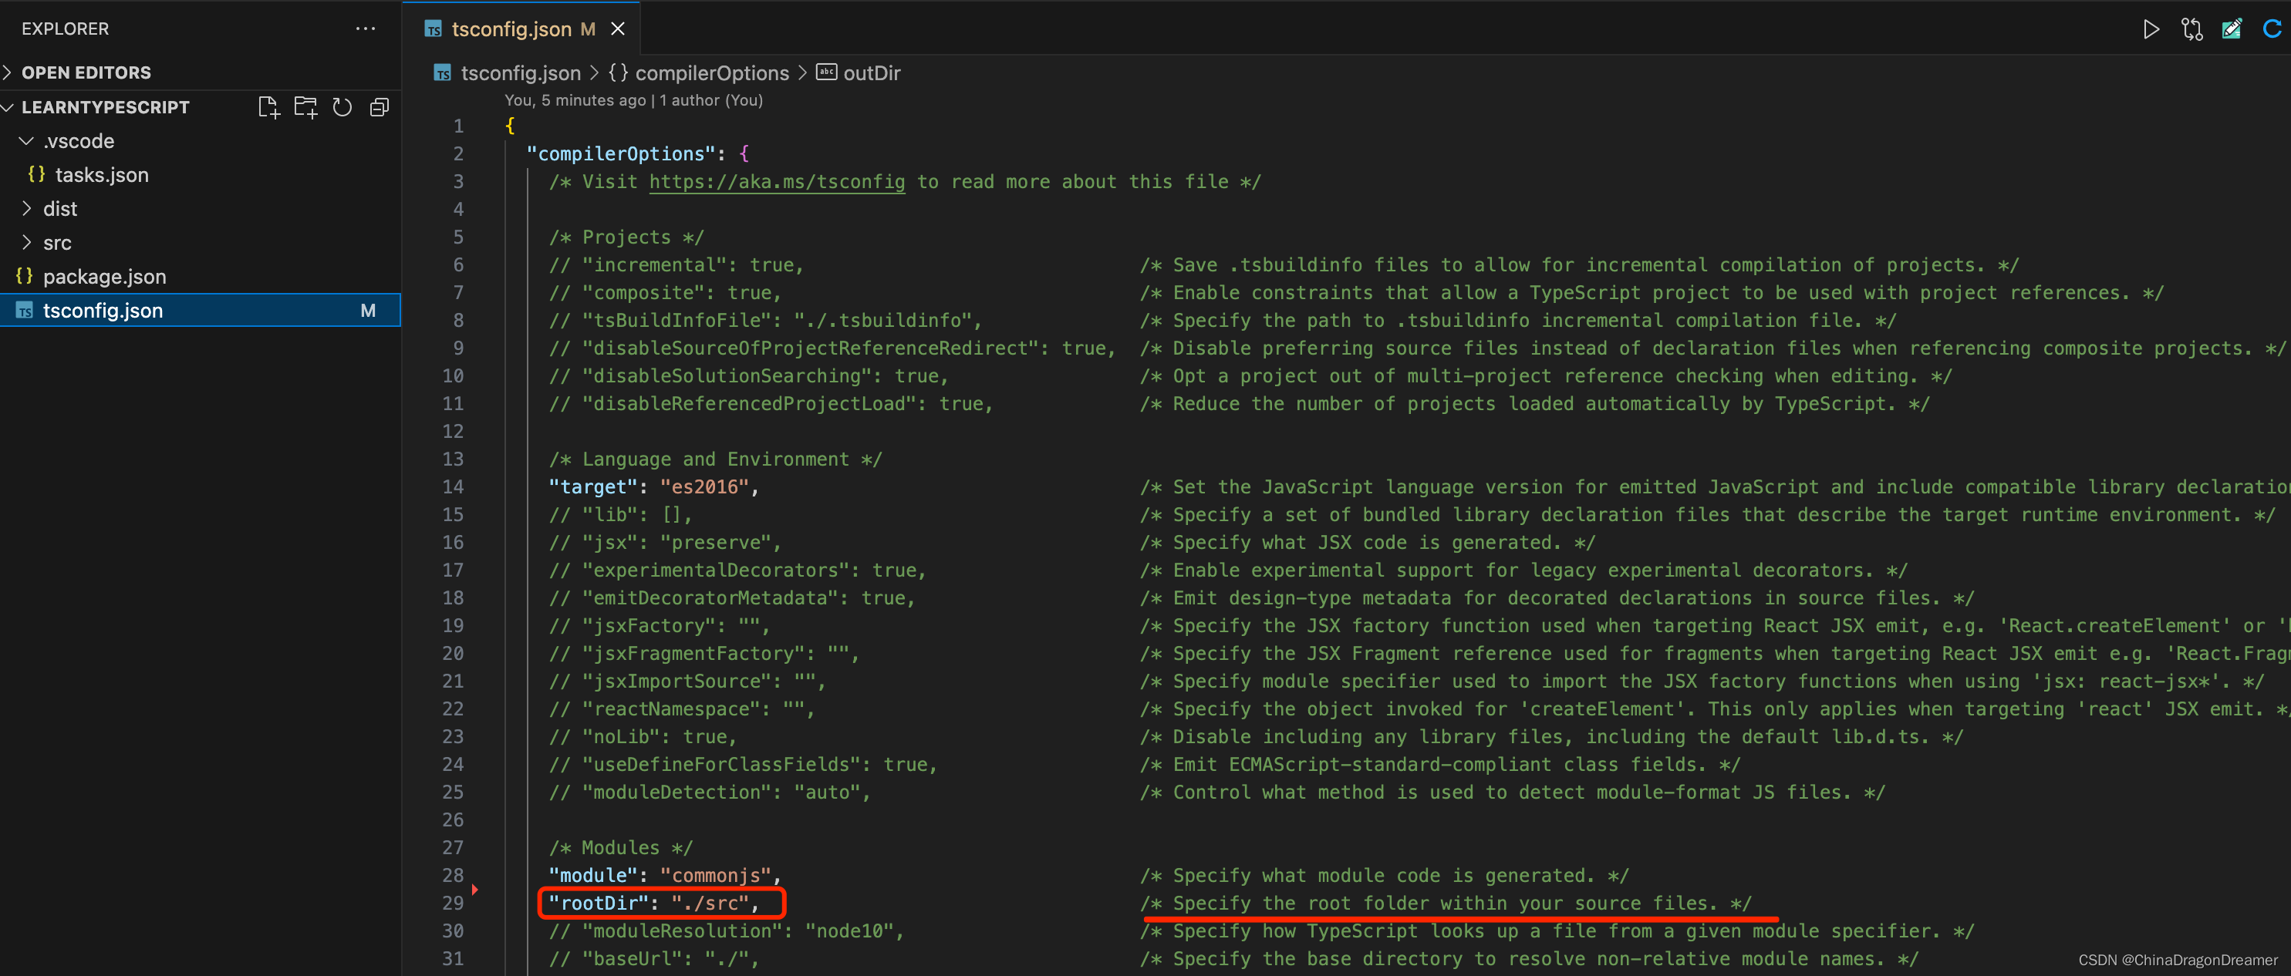Select tsconfig.json in the explorer tree
This screenshot has height=976, width=2291.
(x=200, y=310)
